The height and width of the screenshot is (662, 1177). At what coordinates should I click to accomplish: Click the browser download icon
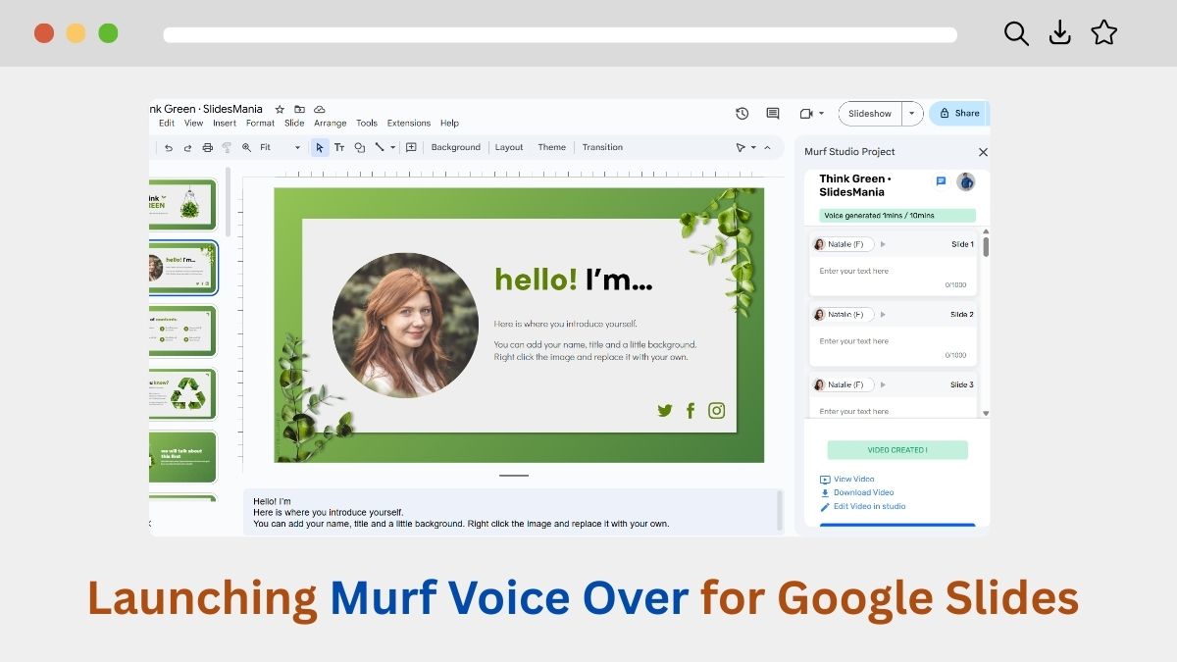coord(1060,33)
